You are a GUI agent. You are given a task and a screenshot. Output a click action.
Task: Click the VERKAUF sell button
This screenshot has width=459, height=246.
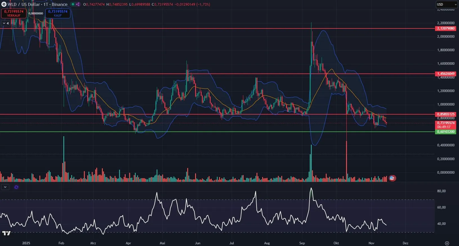click(14, 13)
